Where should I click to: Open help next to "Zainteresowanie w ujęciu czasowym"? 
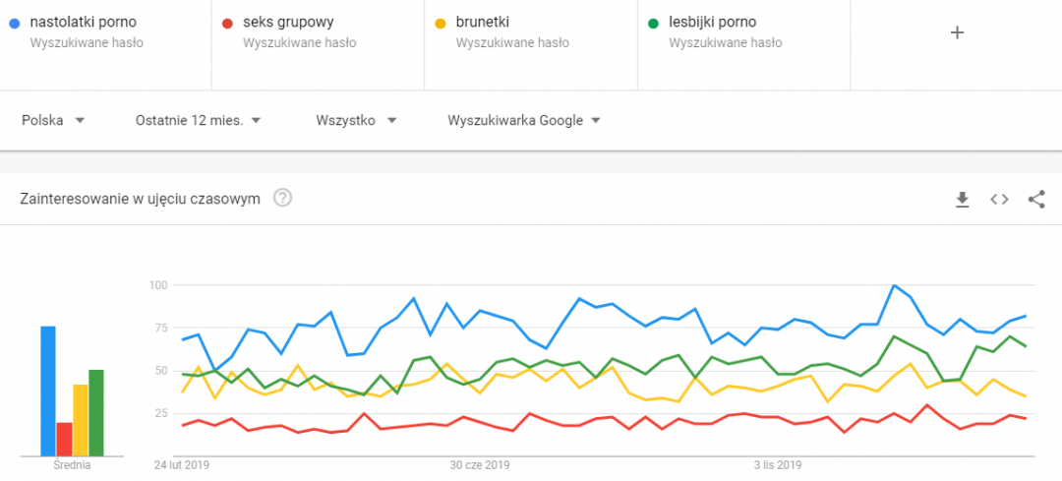coord(282,199)
